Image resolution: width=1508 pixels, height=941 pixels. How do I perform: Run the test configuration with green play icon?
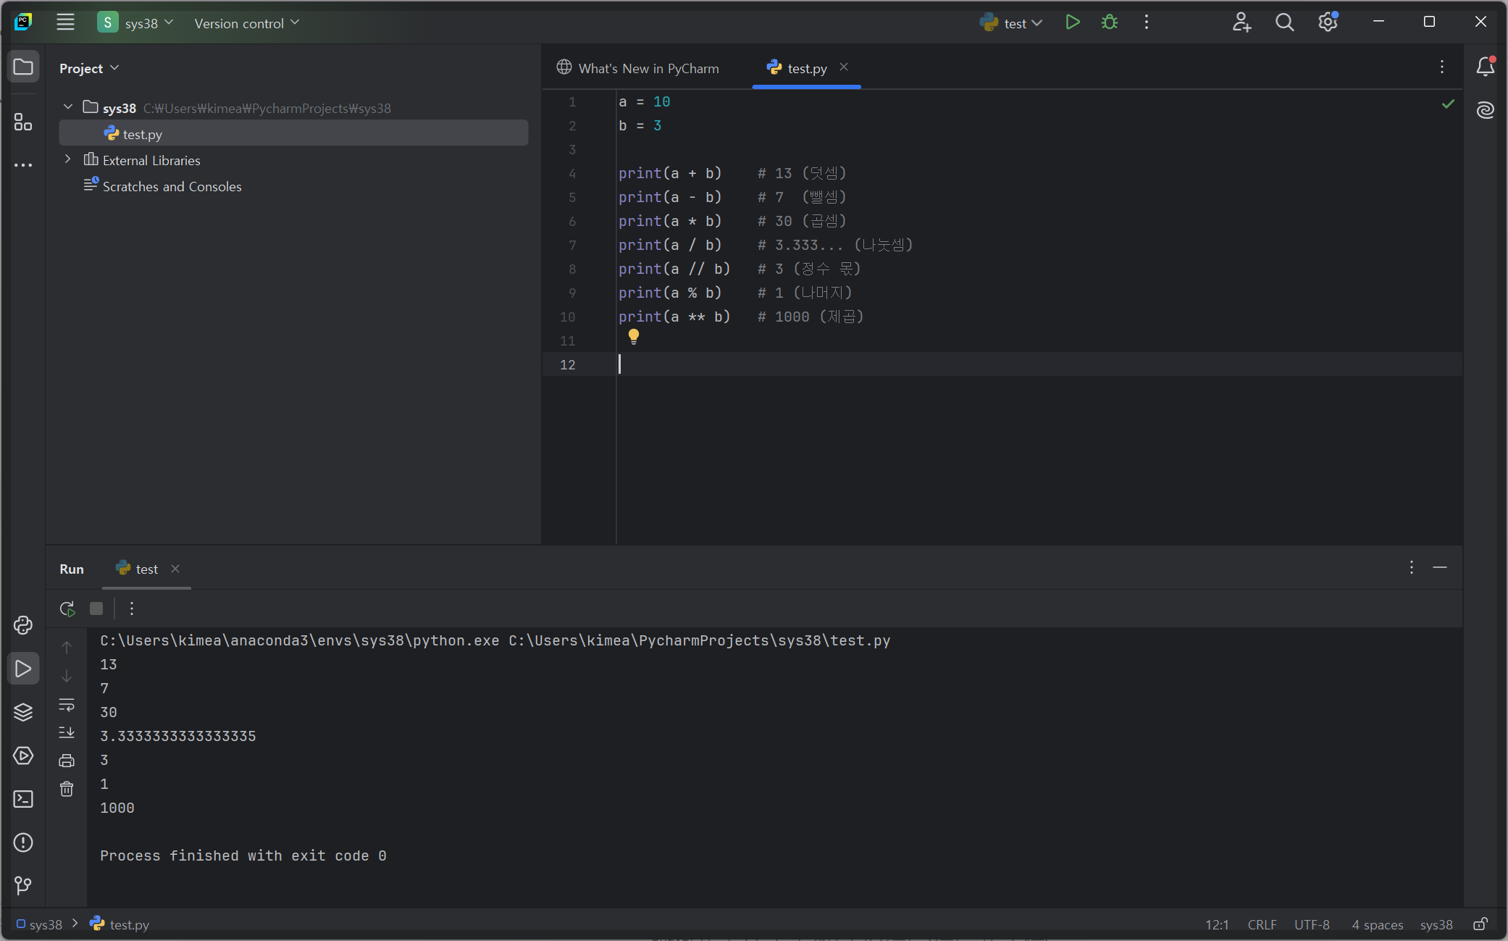tap(1073, 22)
